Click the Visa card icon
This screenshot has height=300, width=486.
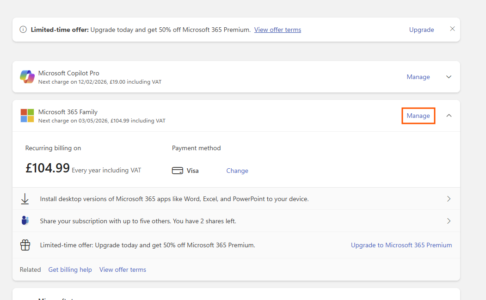click(x=177, y=171)
